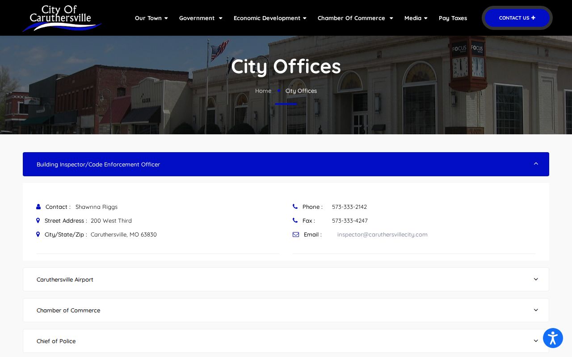Click the phone icon beside Fax
The image size is (572, 357).
click(295, 220)
